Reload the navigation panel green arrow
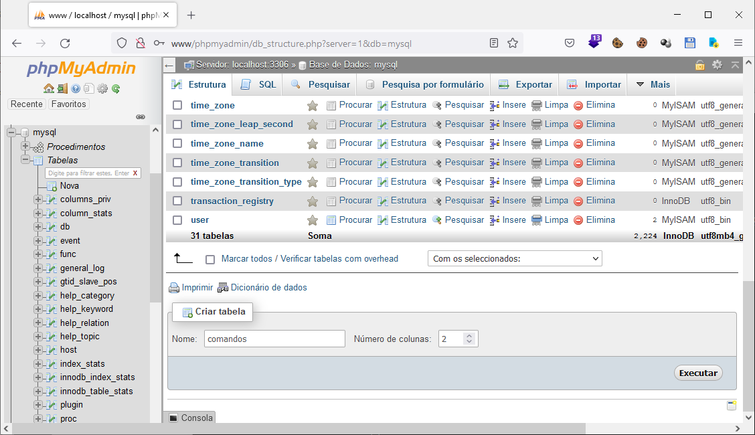 pos(116,88)
